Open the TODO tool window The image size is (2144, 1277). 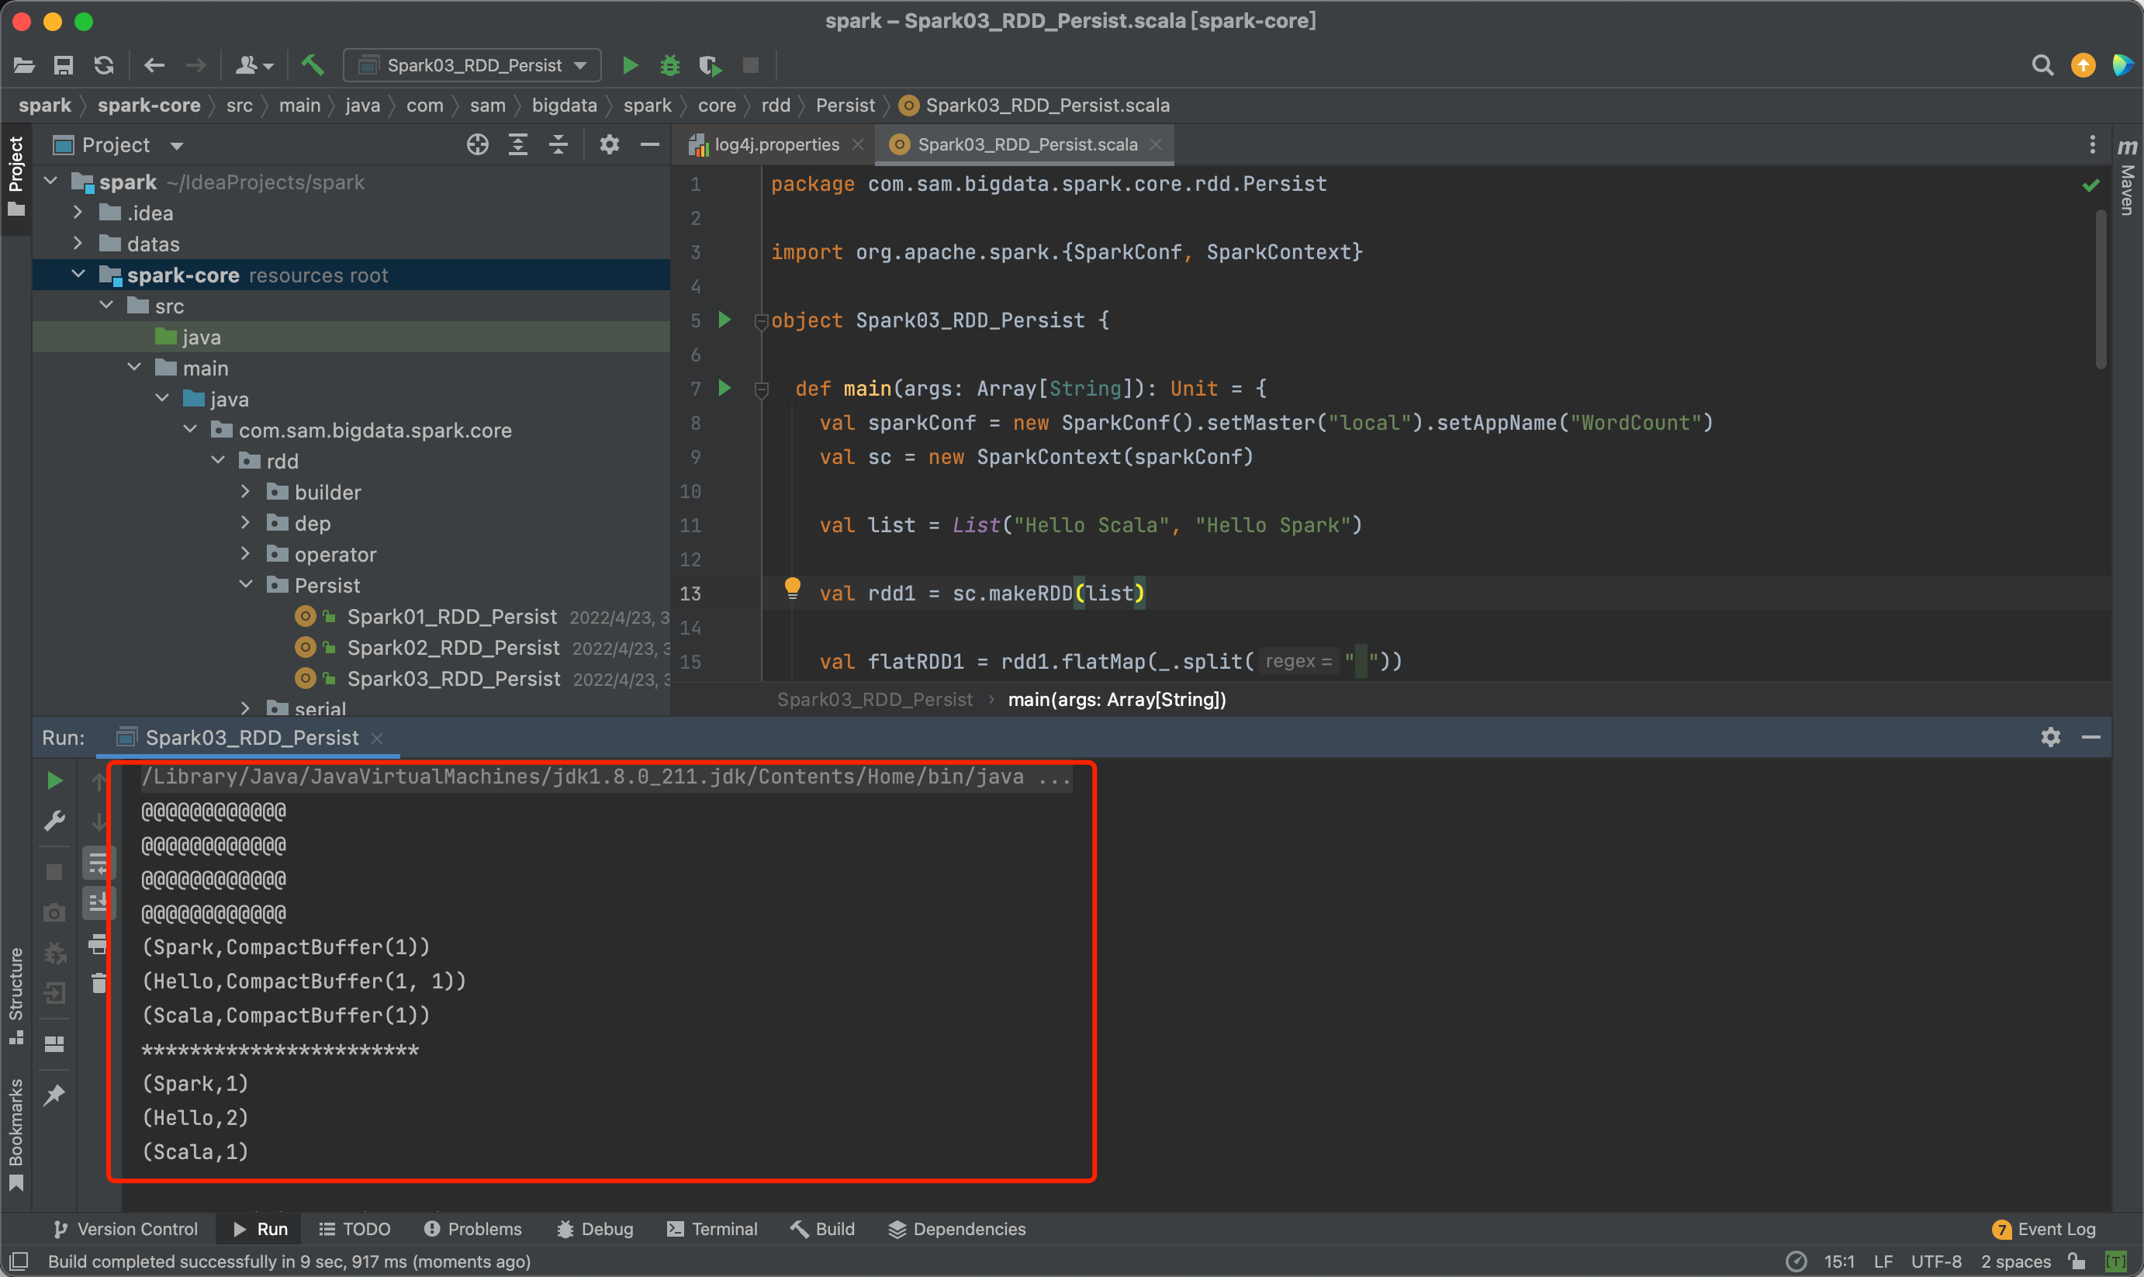354,1229
